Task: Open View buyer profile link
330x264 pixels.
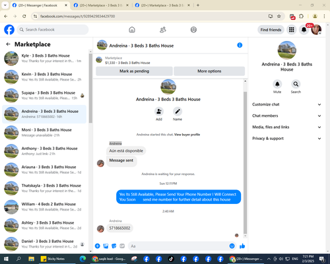Action: pos(187,135)
